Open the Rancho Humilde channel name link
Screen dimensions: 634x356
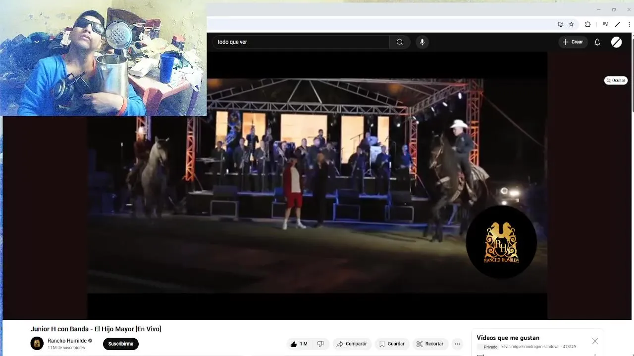pyautogui.click(x=67, y=341)
